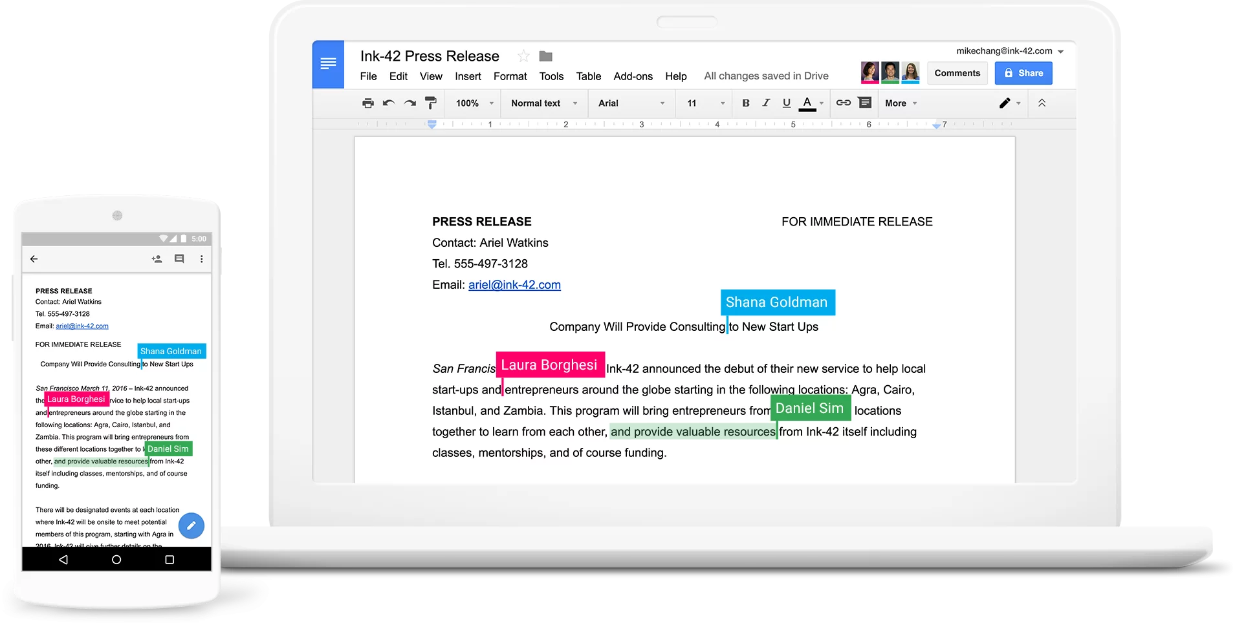Click the PRESS RELEASE heading in laptop document
The width and height of the screenshot is (1235, 623).
point(482,222)
